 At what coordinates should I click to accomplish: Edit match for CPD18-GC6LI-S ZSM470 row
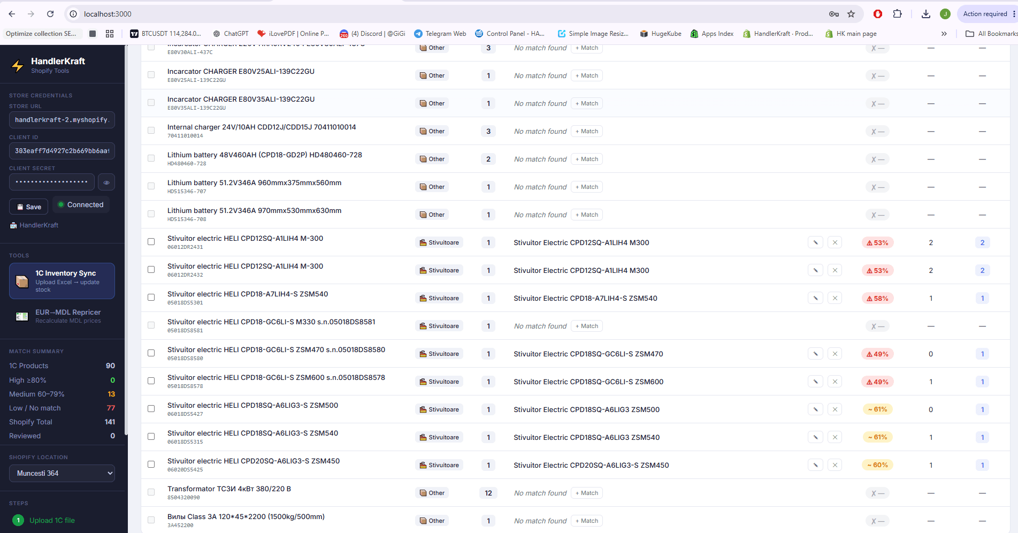815,354
